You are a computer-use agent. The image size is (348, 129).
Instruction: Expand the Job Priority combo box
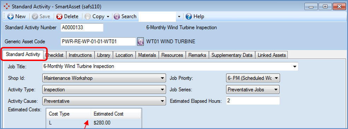coord(253,78)
